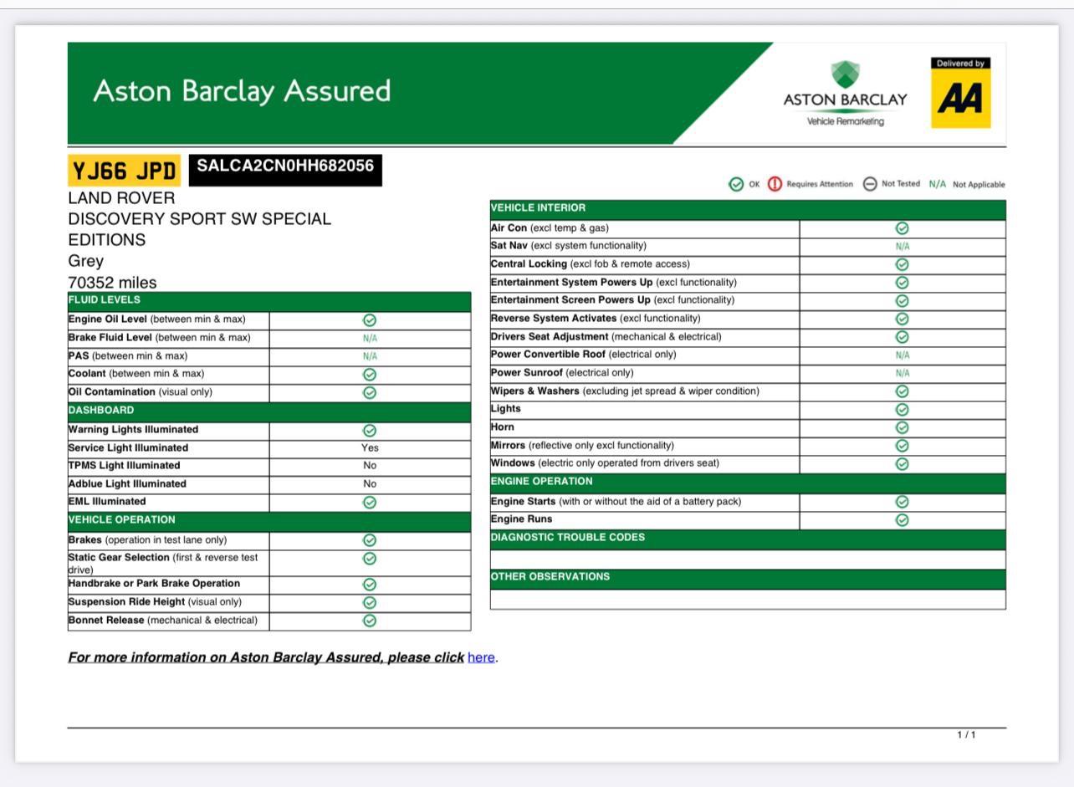Select the 'Engine Oil Level' row label

[108, 319]
